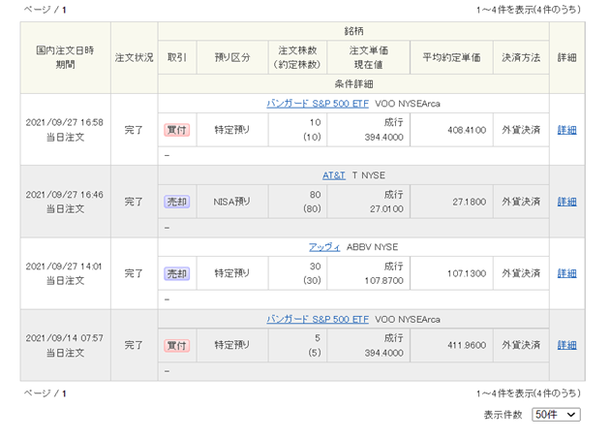This screenshot has width=611, height=440.
Task: Click bottom ページ / 1 pager text
Action: [45, 393]
